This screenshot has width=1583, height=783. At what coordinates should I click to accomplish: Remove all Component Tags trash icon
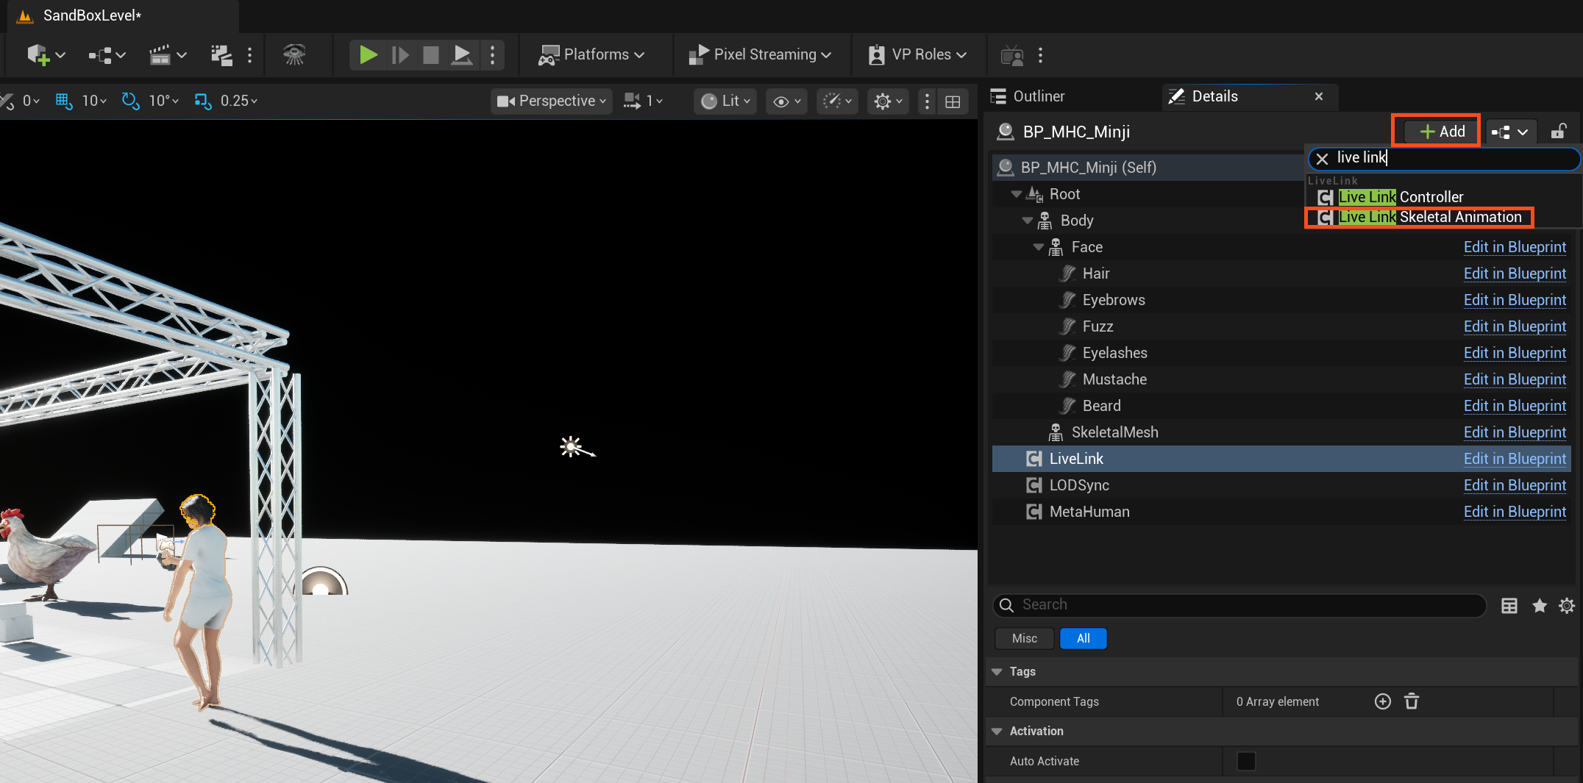pyautogui.click(x=1412, y=701)
